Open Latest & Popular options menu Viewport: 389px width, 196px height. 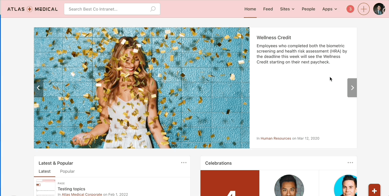pos(184,163)
